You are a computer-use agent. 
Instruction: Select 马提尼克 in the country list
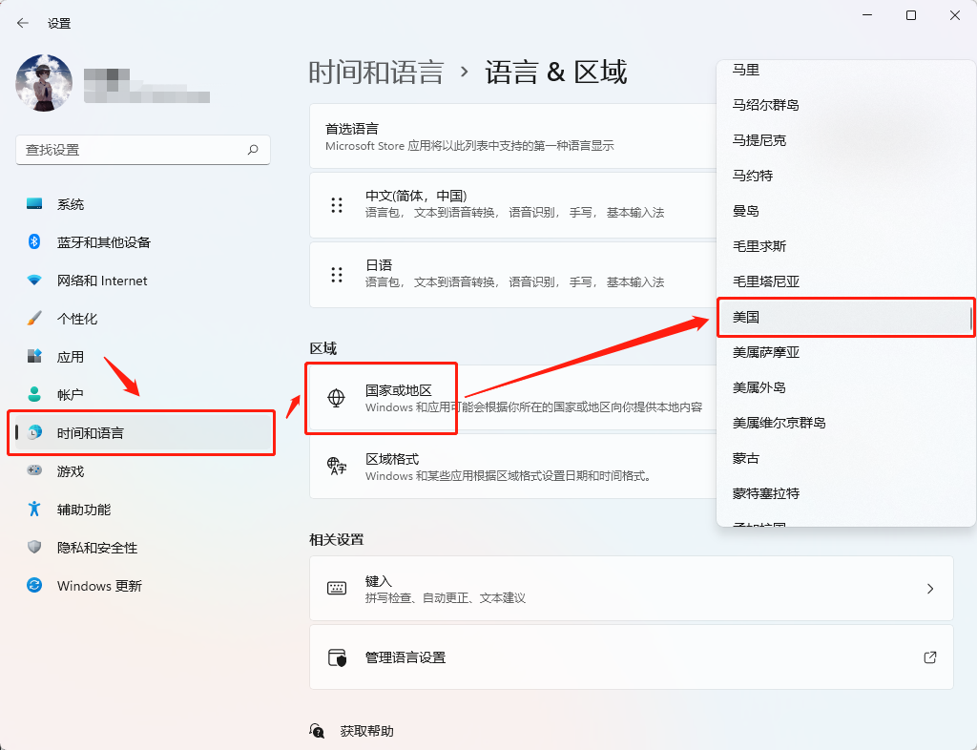845,140
